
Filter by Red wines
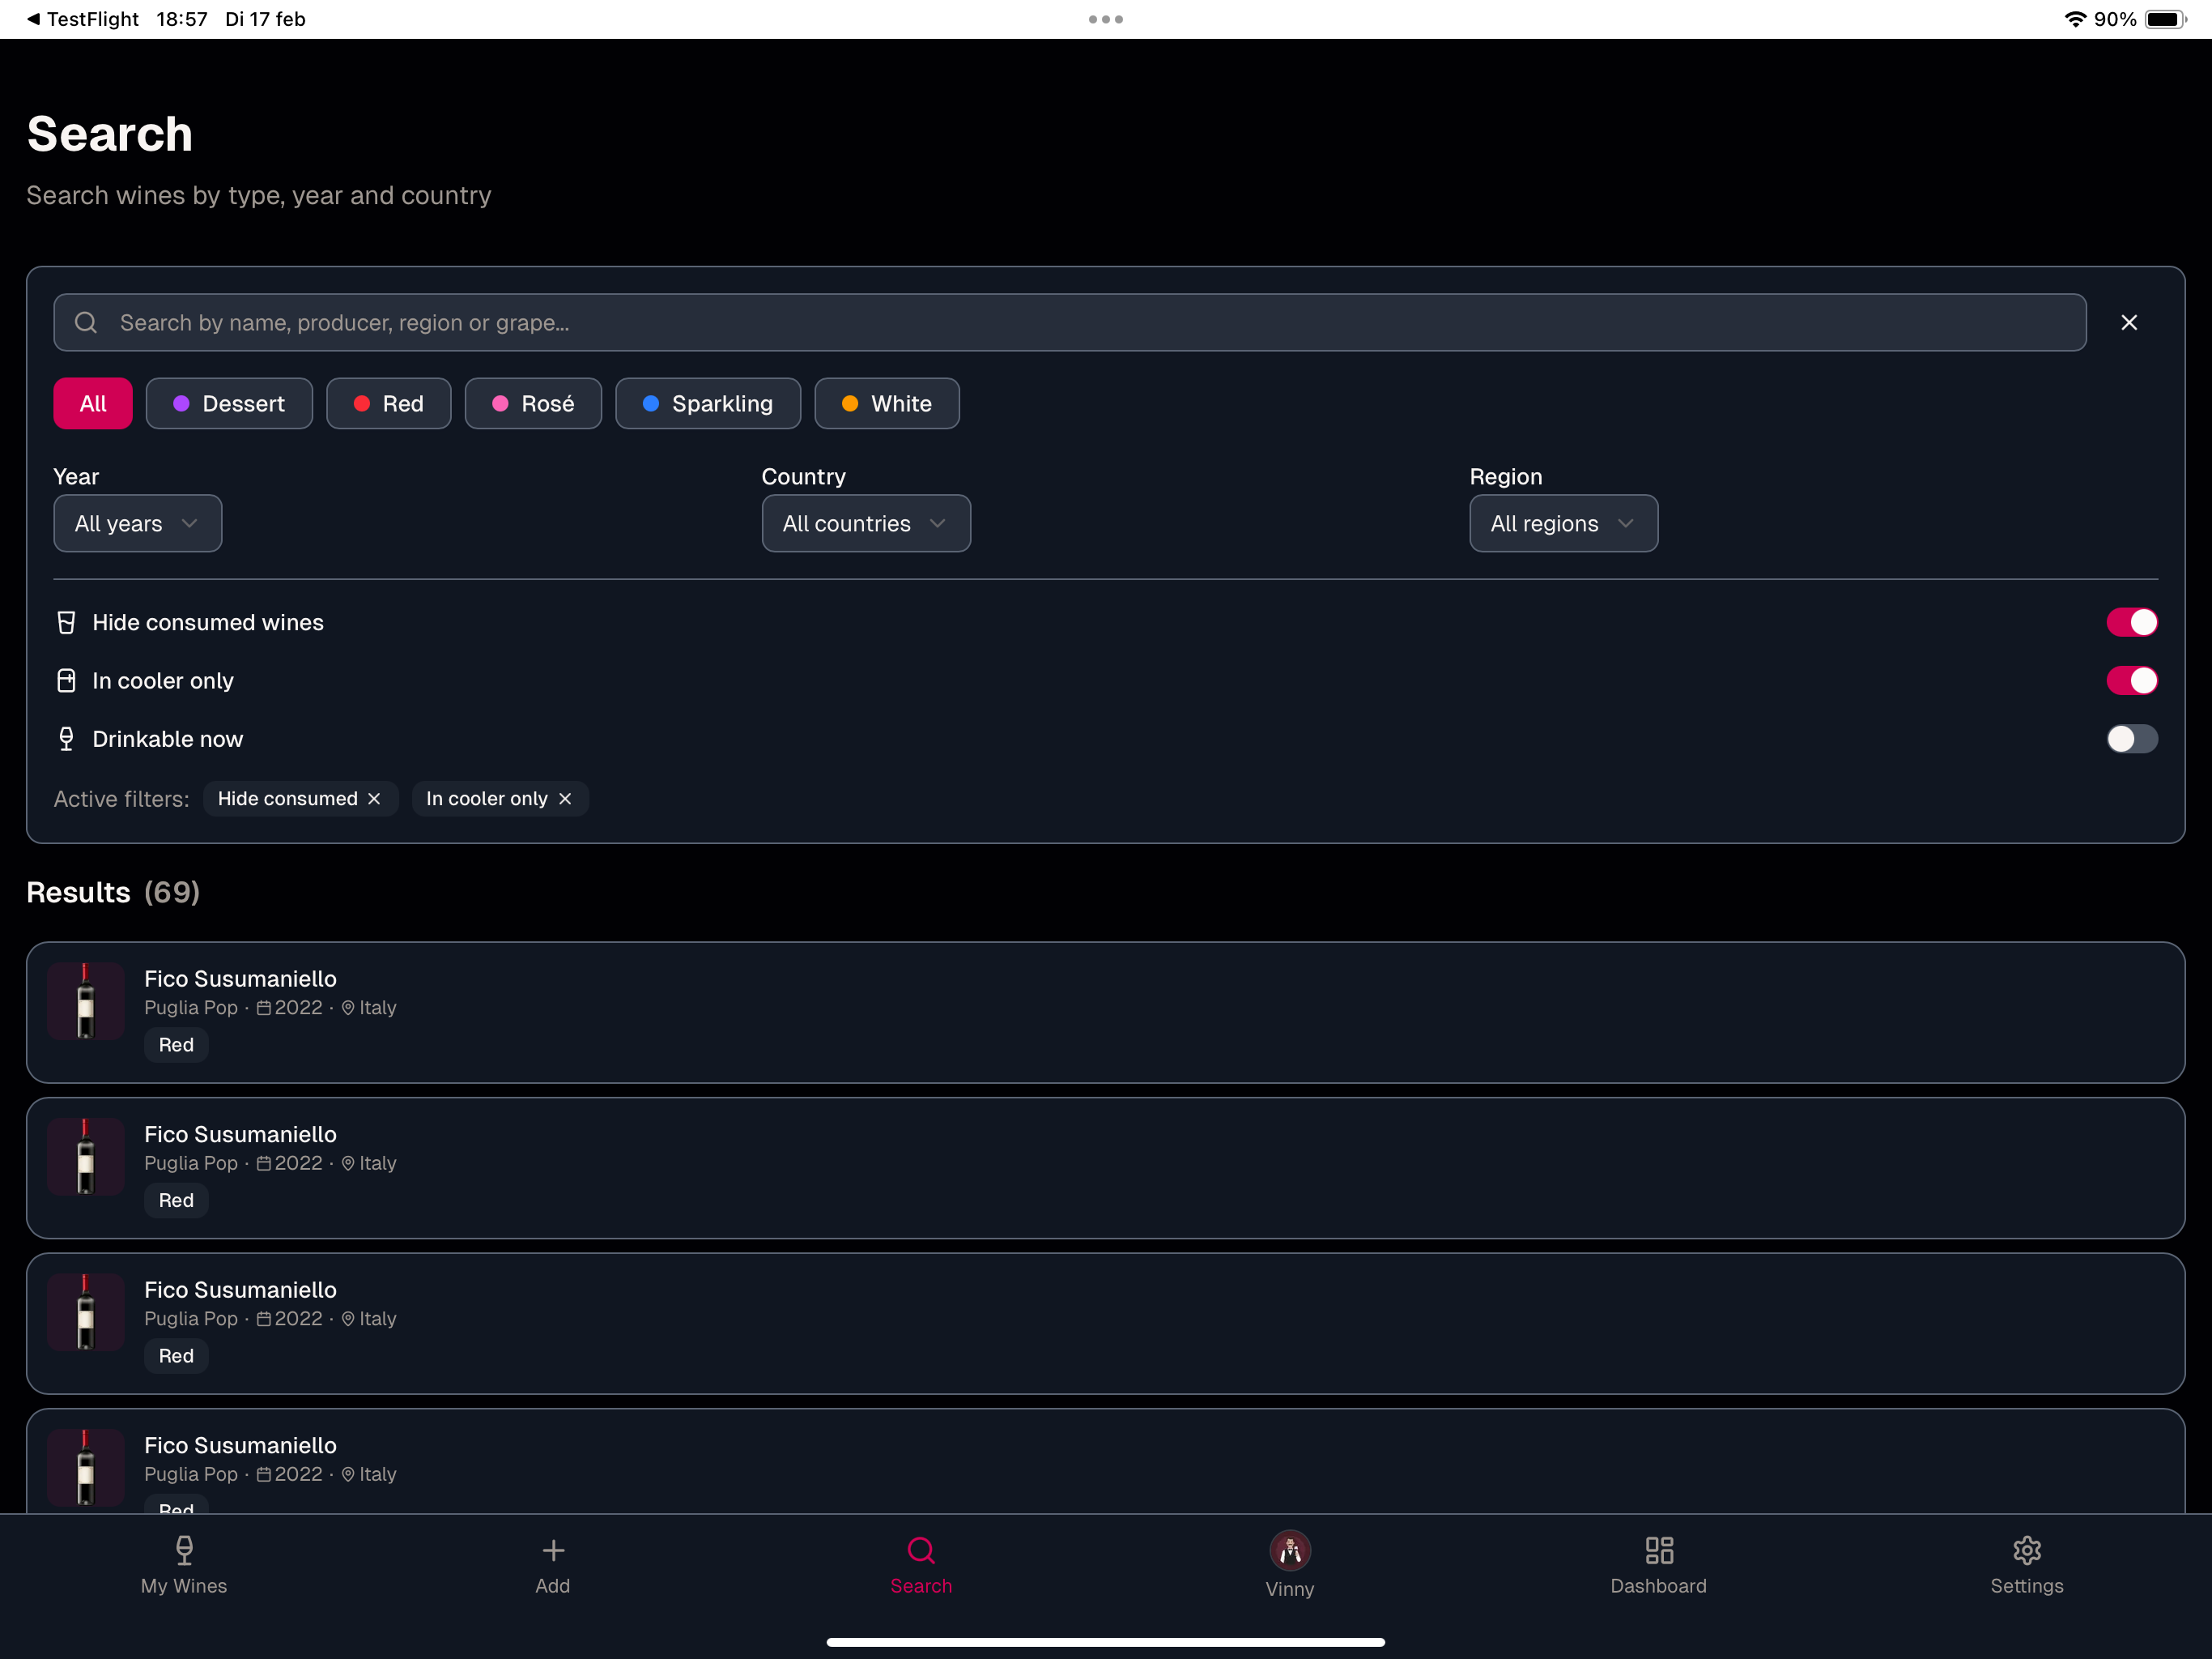point(389,403)
